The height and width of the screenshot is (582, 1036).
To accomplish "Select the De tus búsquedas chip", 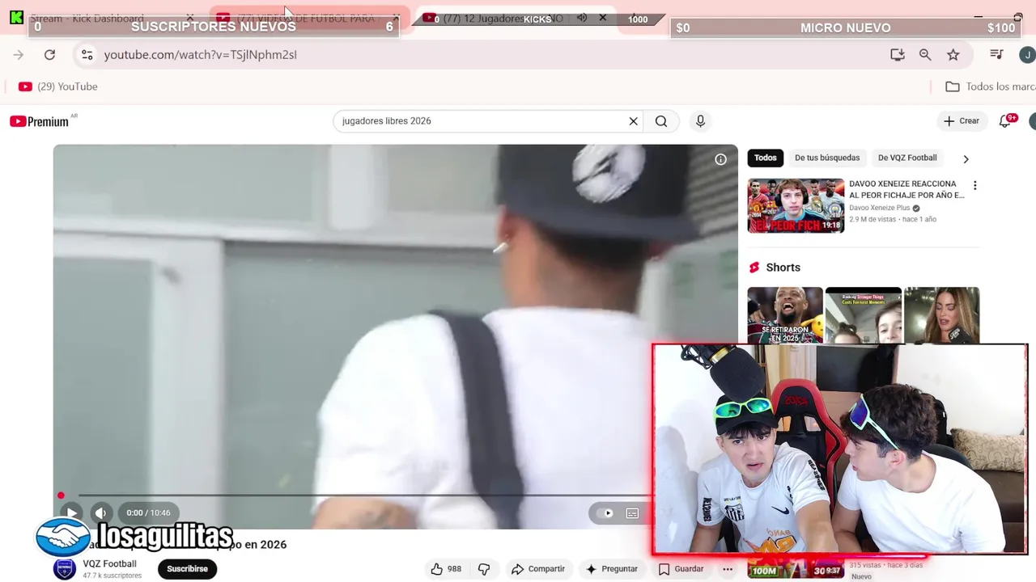I will click(x=827, y=158).
